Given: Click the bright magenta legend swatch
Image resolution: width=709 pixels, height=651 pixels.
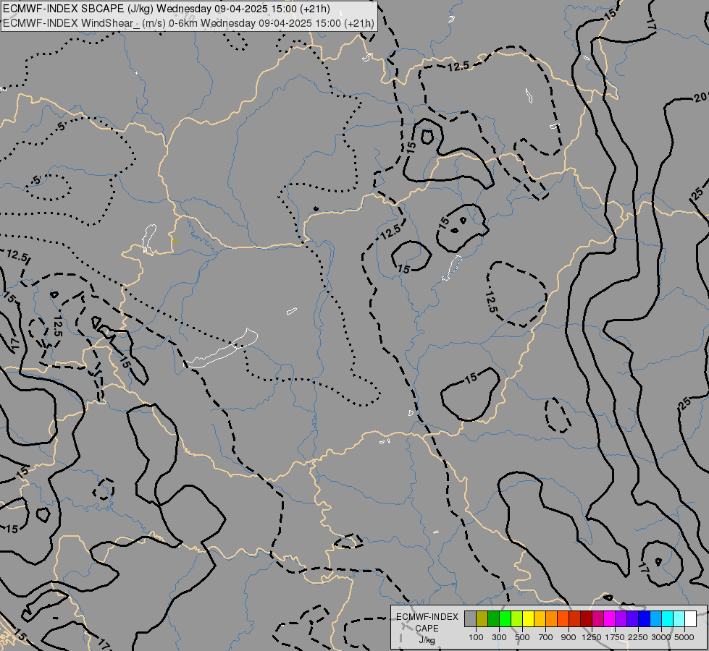Looking at the screenshot, I should 610,619.
